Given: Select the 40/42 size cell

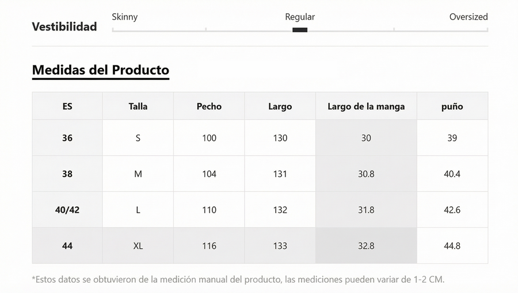Looking at the screenshot, I should tap(67, 210).
